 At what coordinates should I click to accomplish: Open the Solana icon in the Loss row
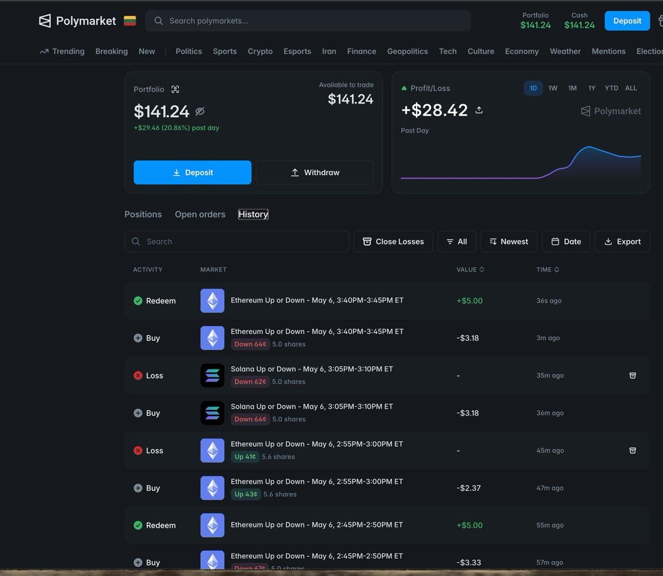pos(212,375)
